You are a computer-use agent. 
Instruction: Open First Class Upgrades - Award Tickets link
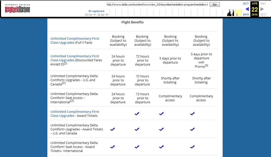coord(75,114)
